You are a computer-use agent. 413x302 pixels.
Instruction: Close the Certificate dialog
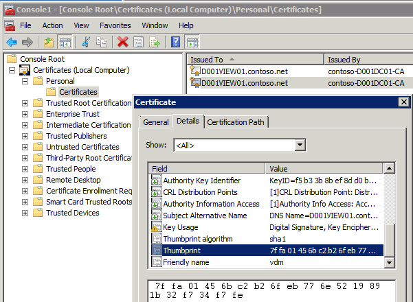click(x=404, y=102)
